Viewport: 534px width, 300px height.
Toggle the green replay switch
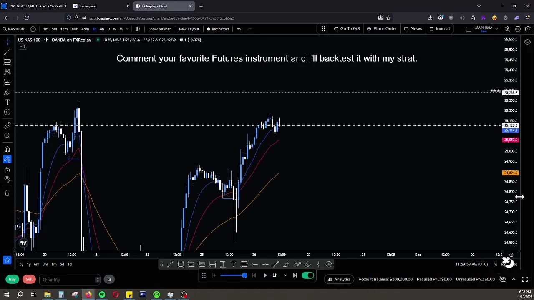(x=307, y=275)
